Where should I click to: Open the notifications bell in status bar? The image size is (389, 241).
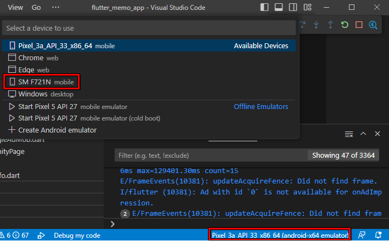378,235
